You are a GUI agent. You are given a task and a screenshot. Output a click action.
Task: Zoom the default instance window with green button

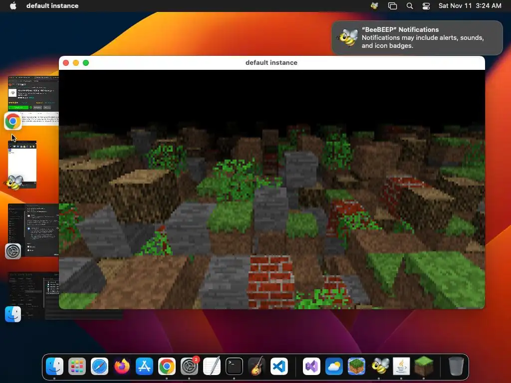(86, 63)
